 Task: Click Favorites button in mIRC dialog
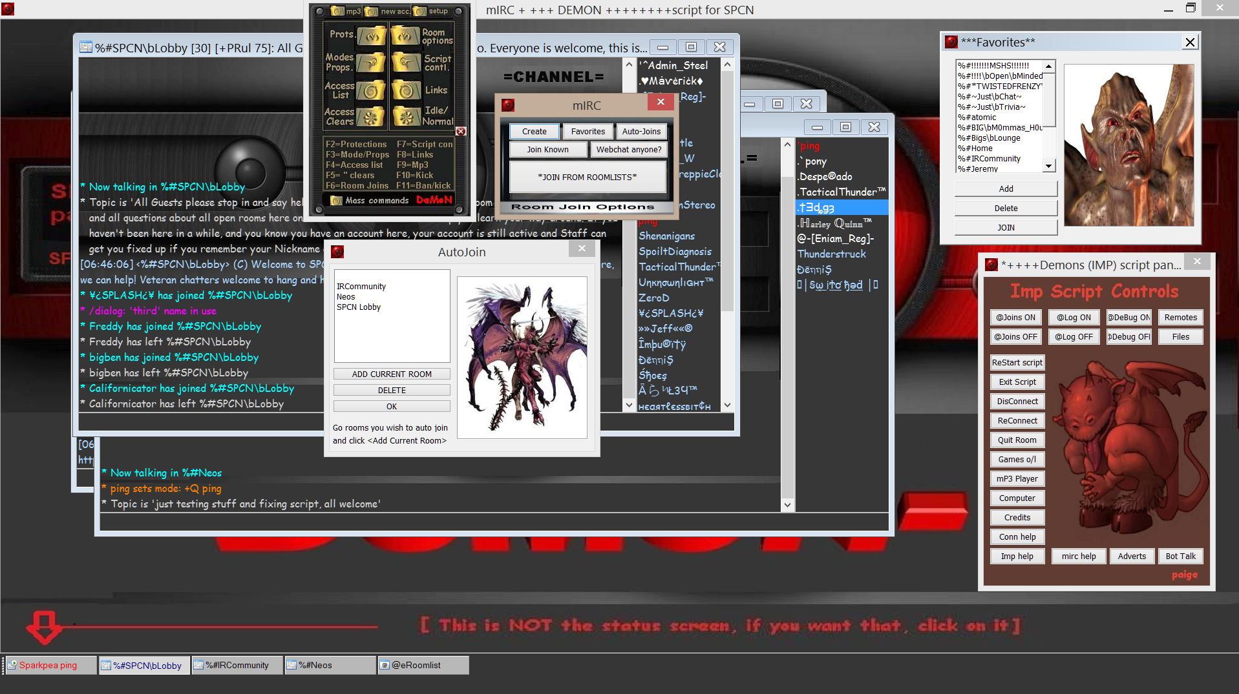[588, 131]
